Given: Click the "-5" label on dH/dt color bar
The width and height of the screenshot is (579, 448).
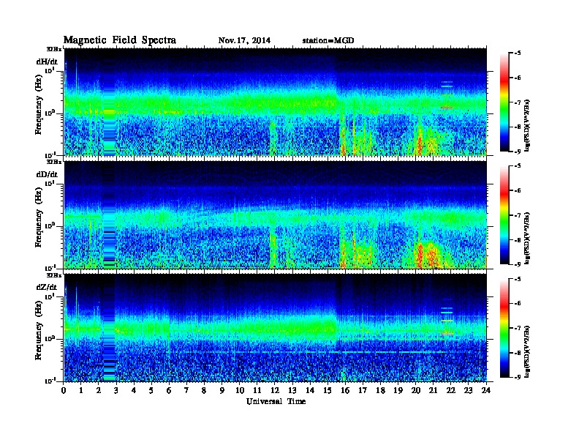Looking at the screenshot, I should tap(518, 53).
